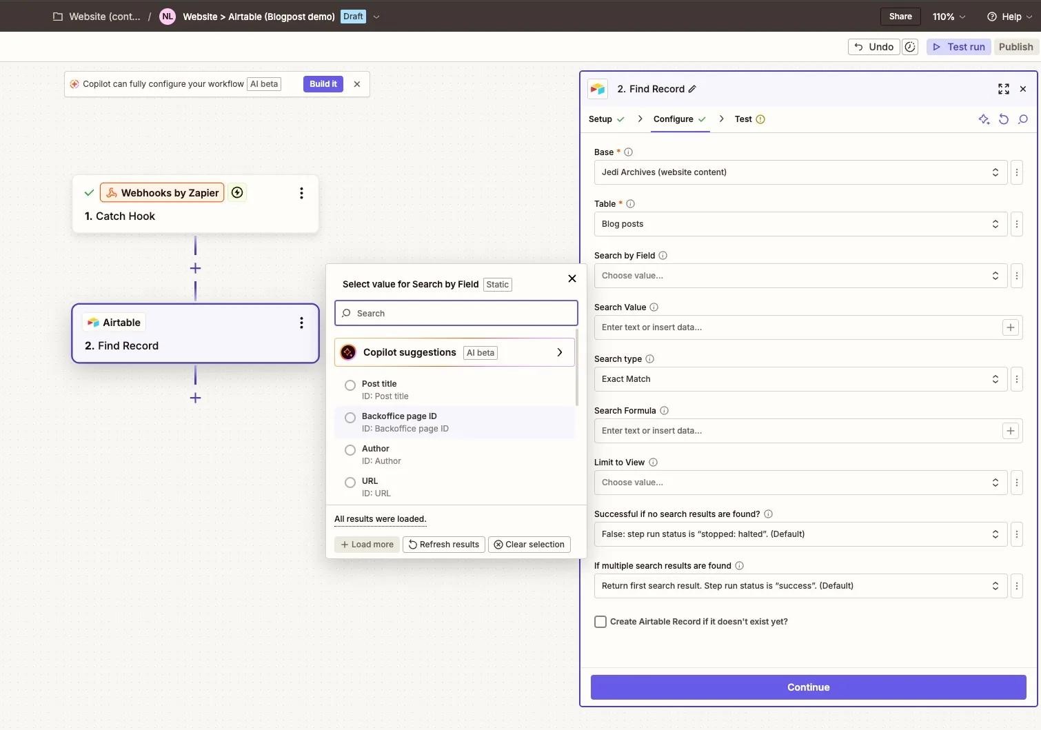Adjust the 110% zoom control
This screenshot has width=1041, height=730.
[948, 16]
